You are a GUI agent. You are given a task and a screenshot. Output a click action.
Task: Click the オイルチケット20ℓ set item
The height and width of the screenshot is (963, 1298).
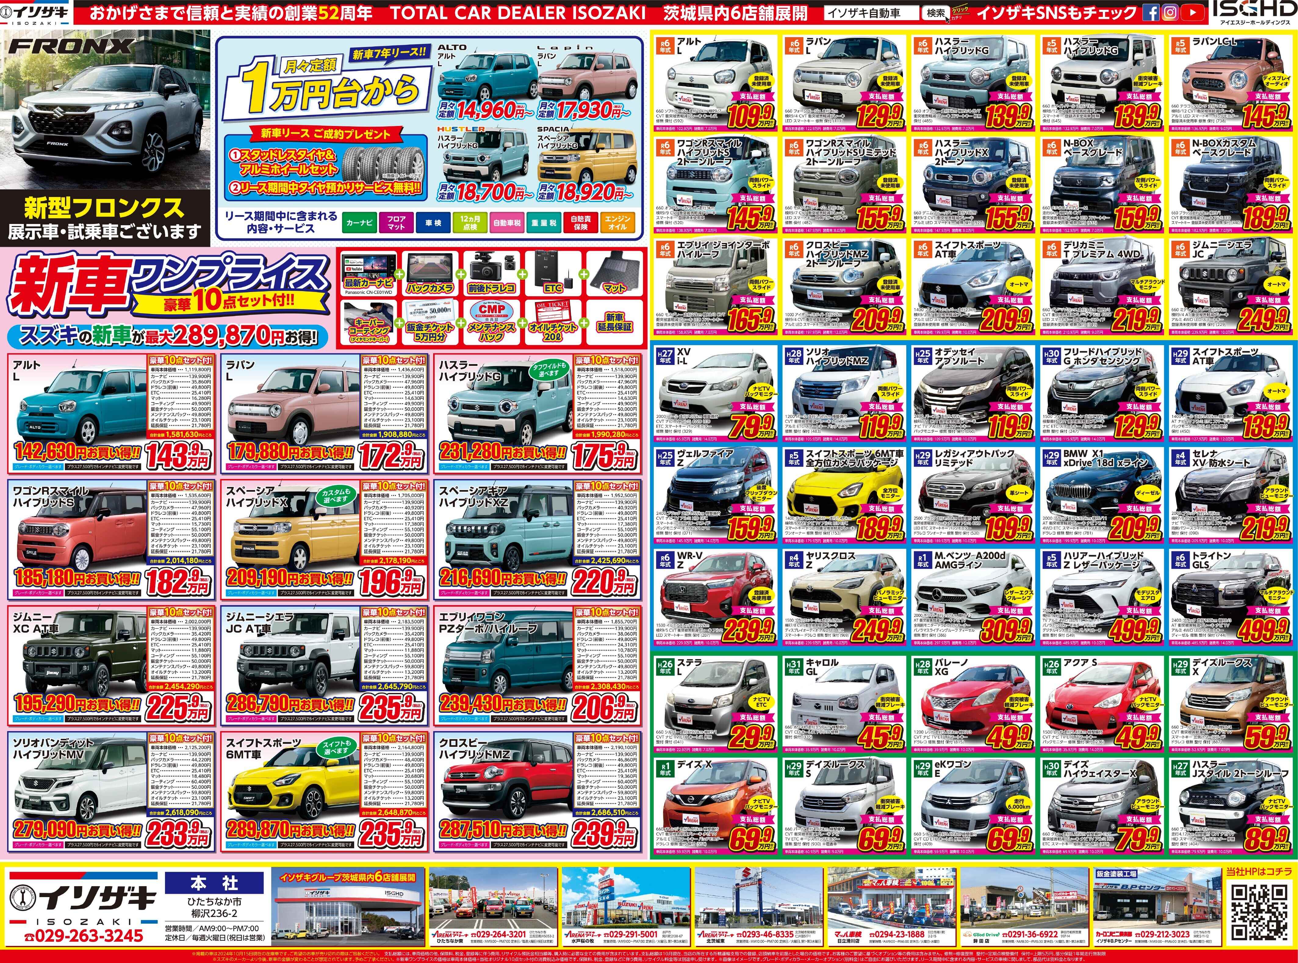tap(552, 322)
